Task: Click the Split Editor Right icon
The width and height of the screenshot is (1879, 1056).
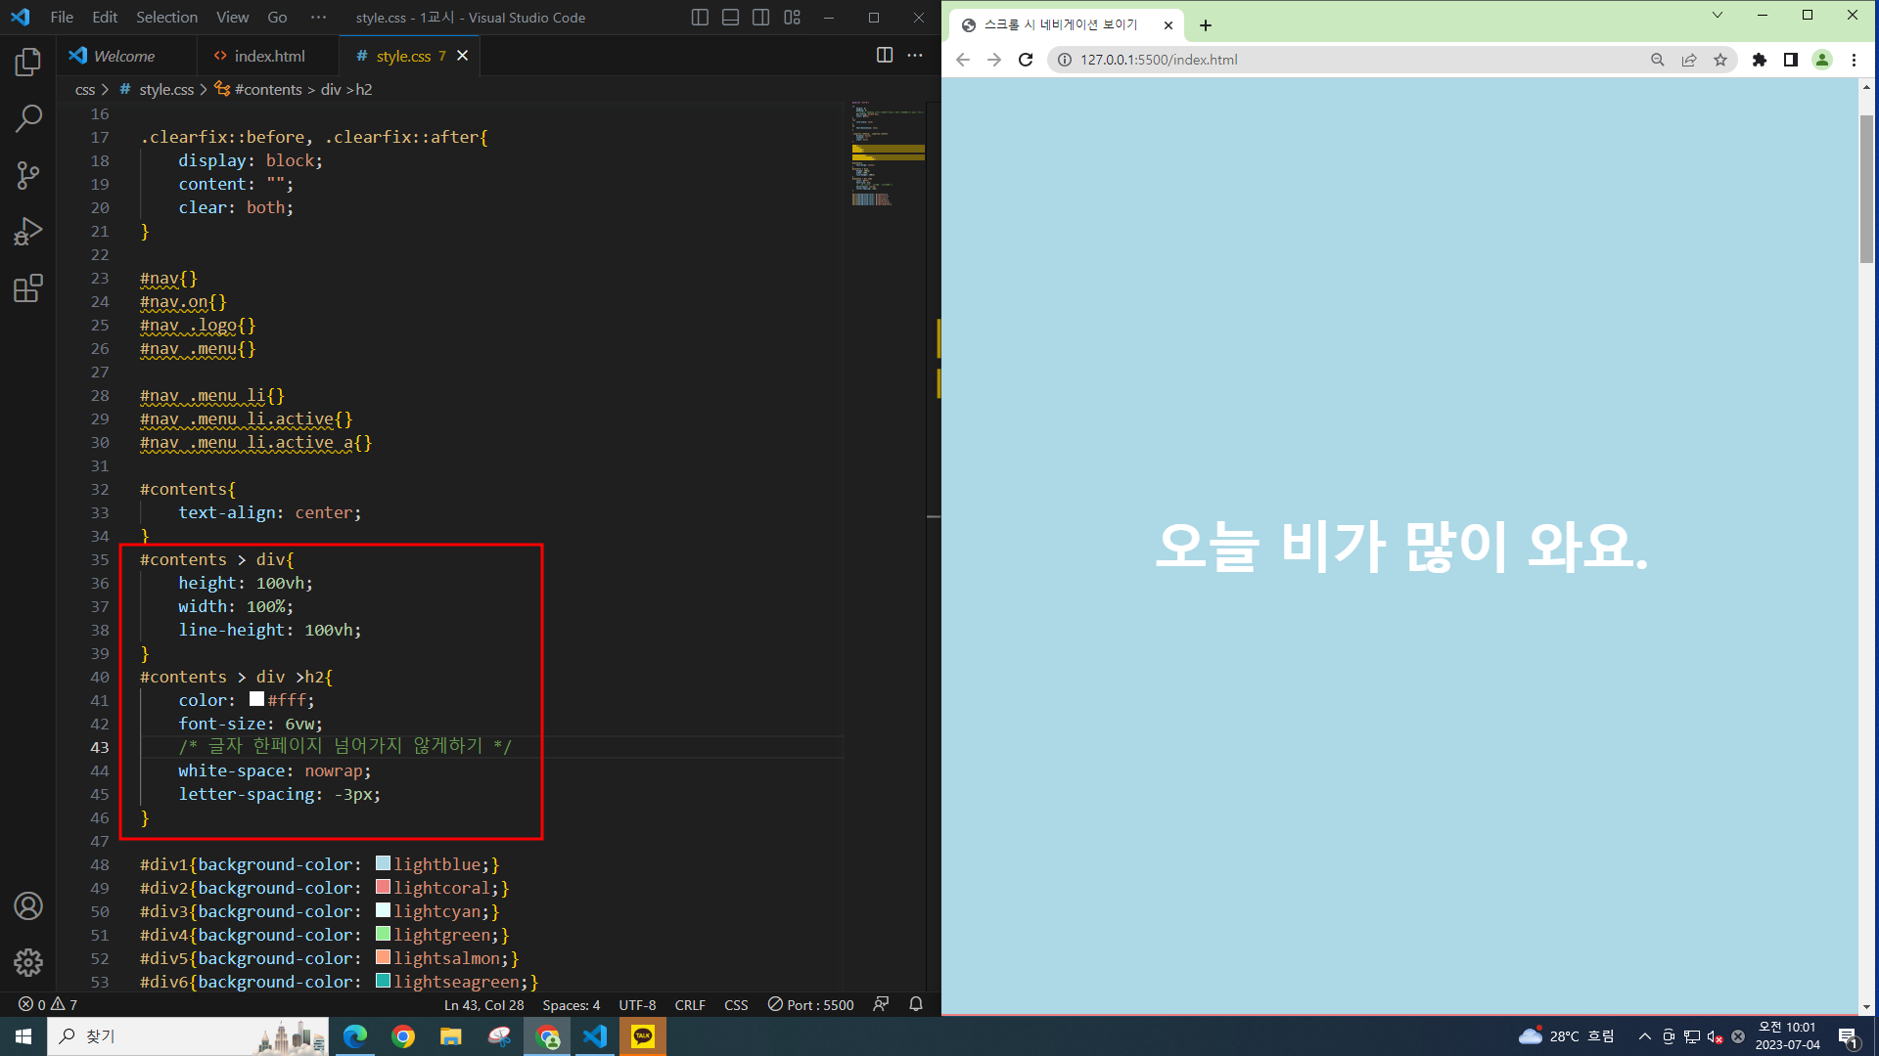Action: coord(884,56)
